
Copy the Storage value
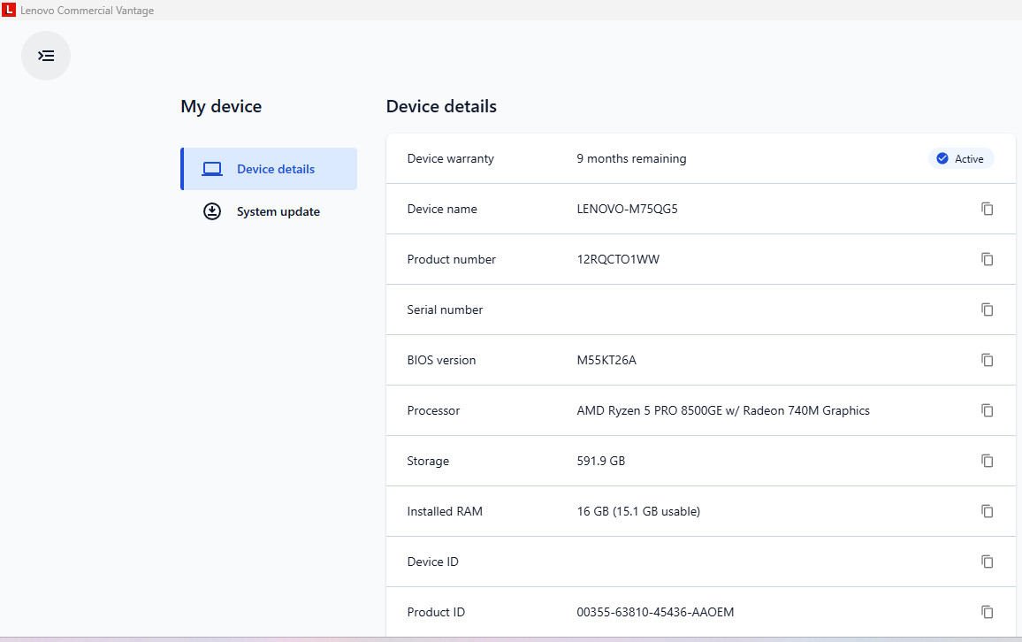click(987, 461)
